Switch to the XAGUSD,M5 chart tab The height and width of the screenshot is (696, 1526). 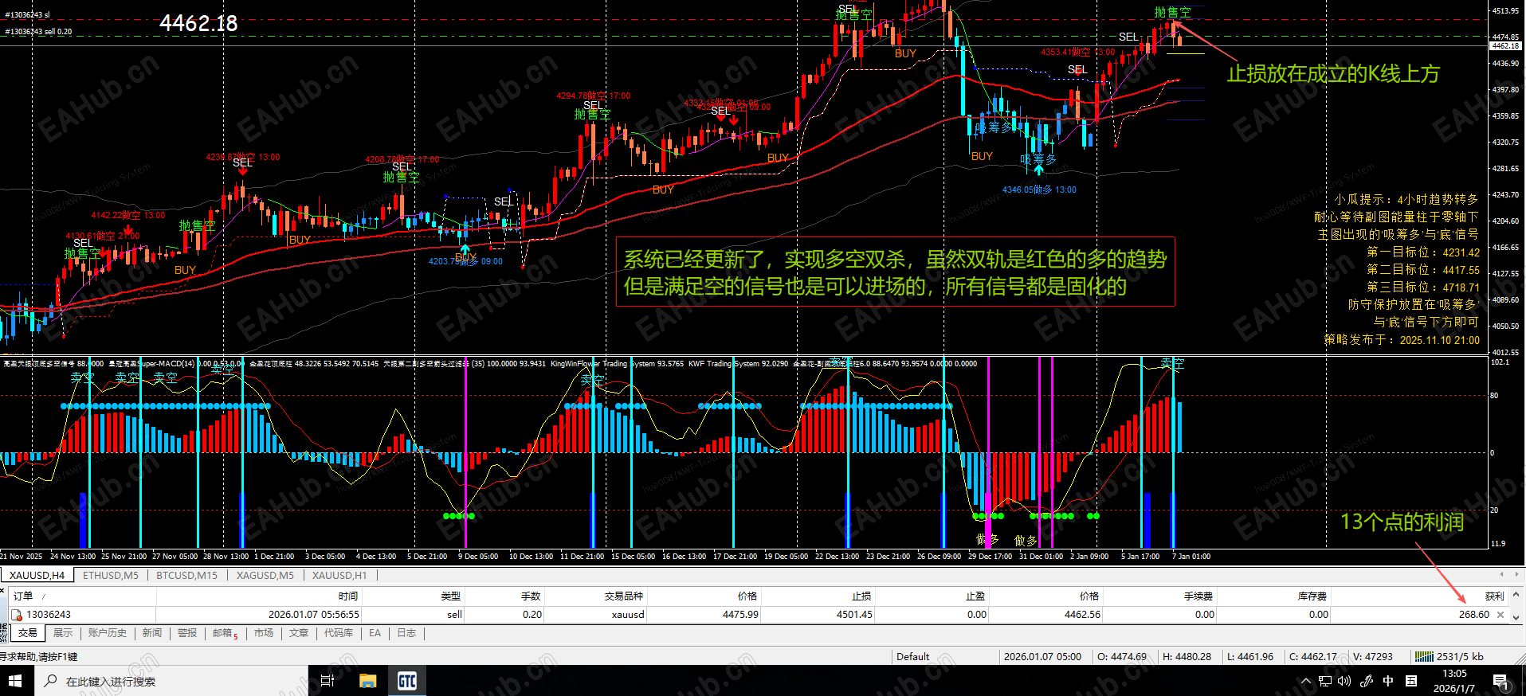(265, 575)
